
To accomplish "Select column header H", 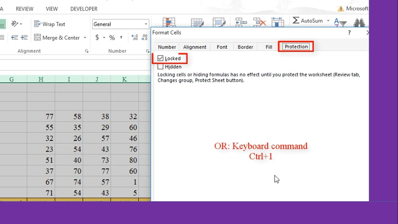I will point(41,79).
